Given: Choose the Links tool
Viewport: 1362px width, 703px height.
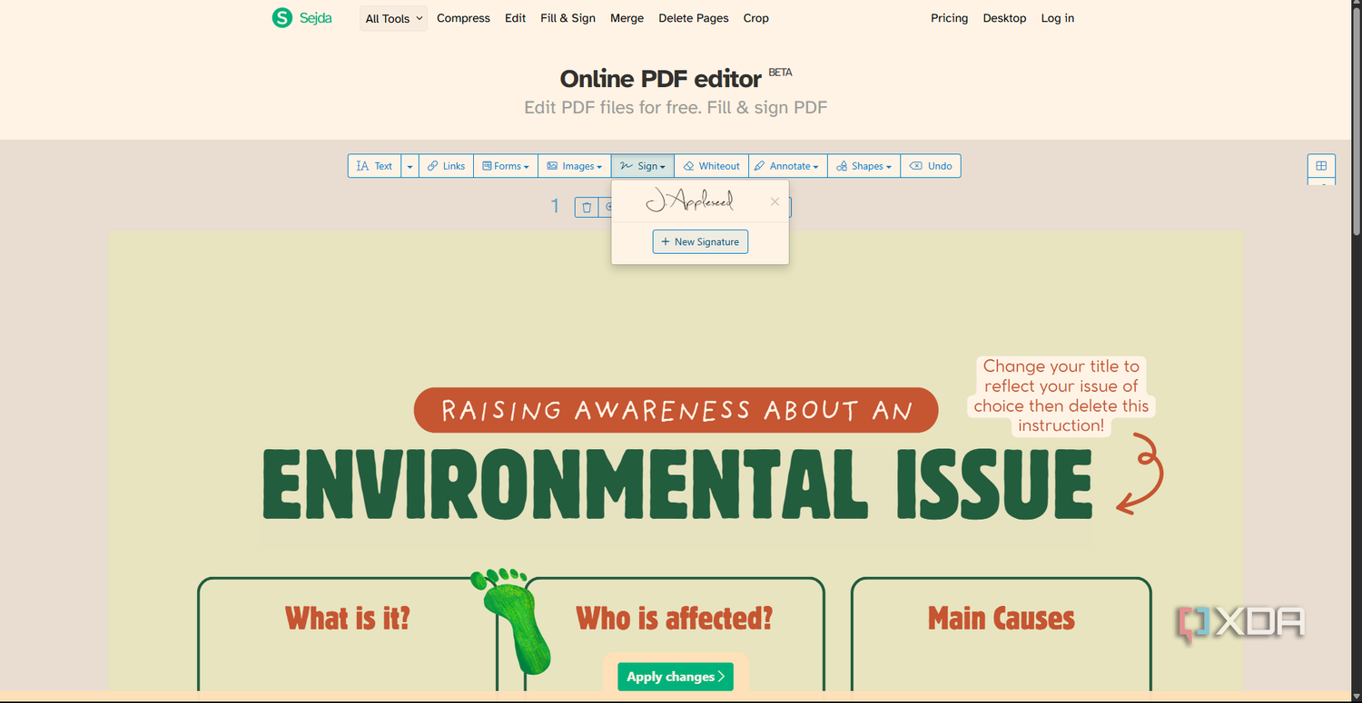Looking at the screenshot, I should point(446,166).
